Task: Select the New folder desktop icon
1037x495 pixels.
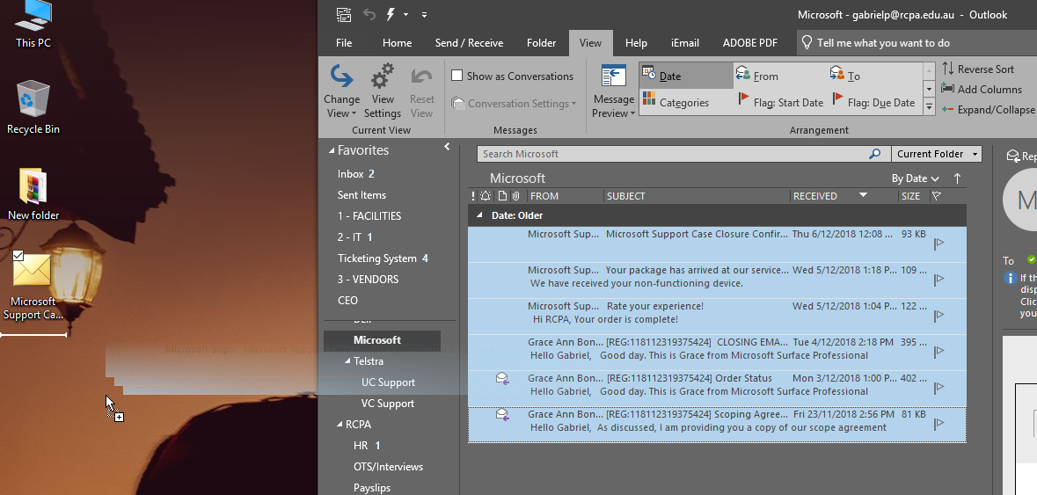Action: click(33, 194)
